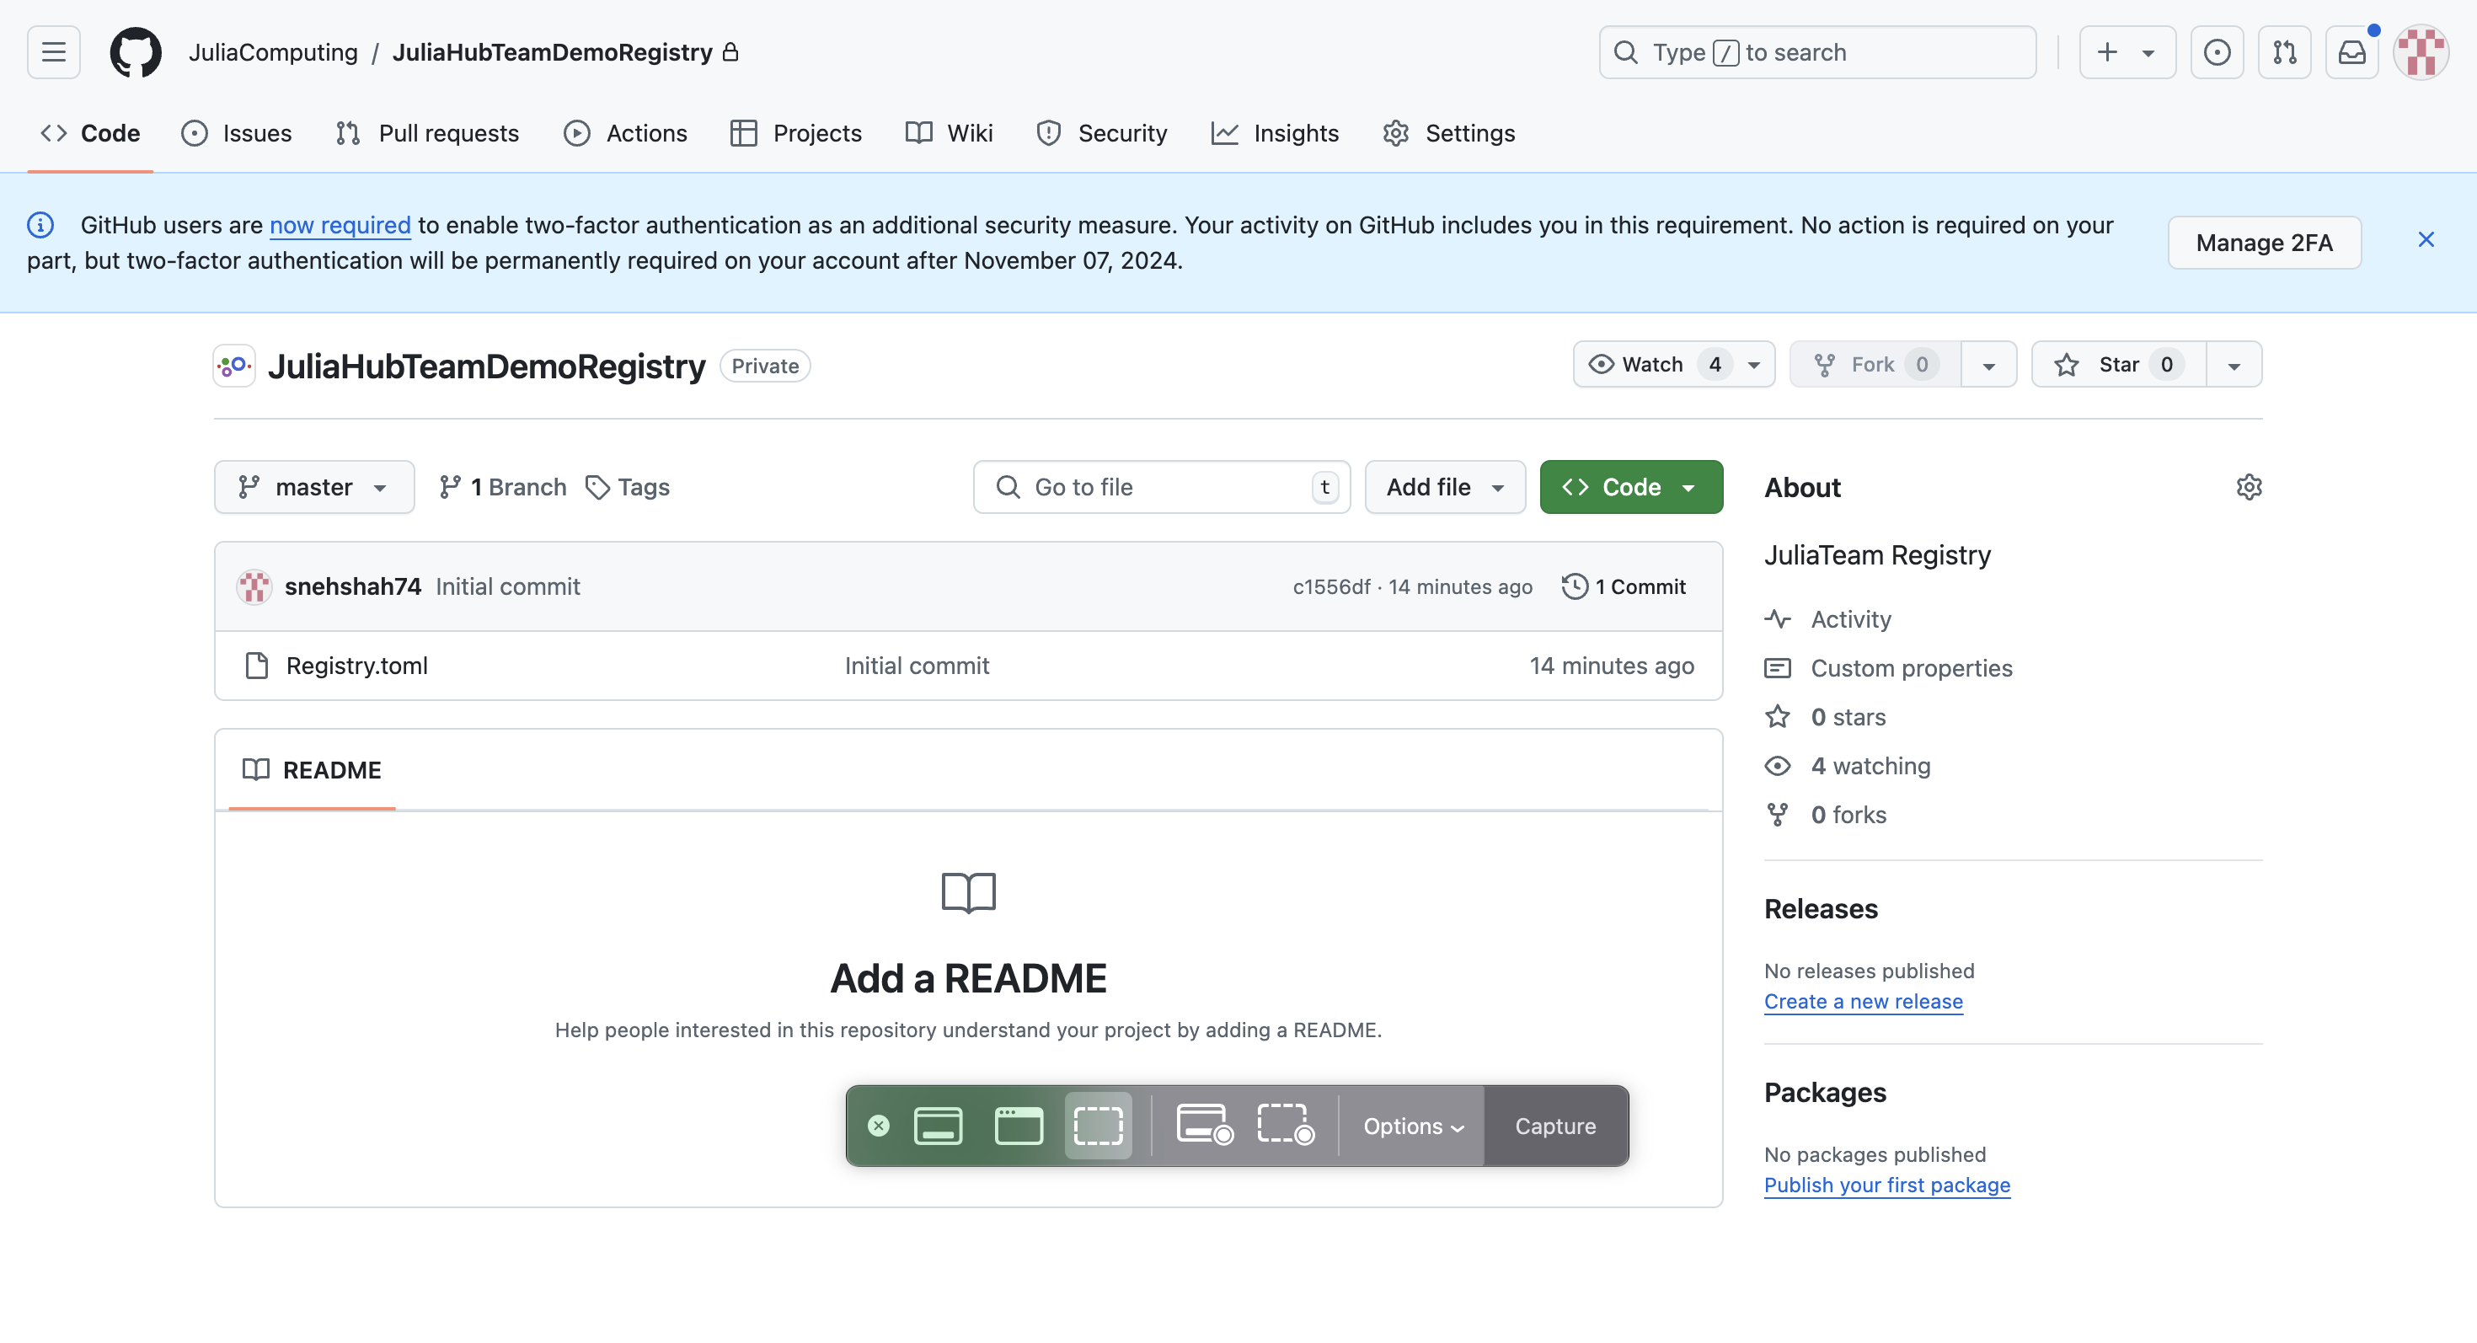
Task: Click the Manage 2FA button
Action: (x=2264, y=243)
